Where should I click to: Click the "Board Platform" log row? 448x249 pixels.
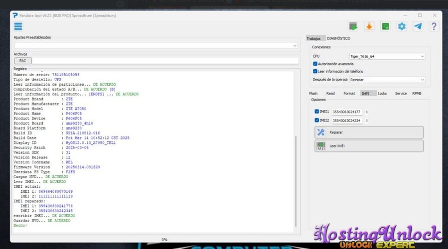pos(47,128)
